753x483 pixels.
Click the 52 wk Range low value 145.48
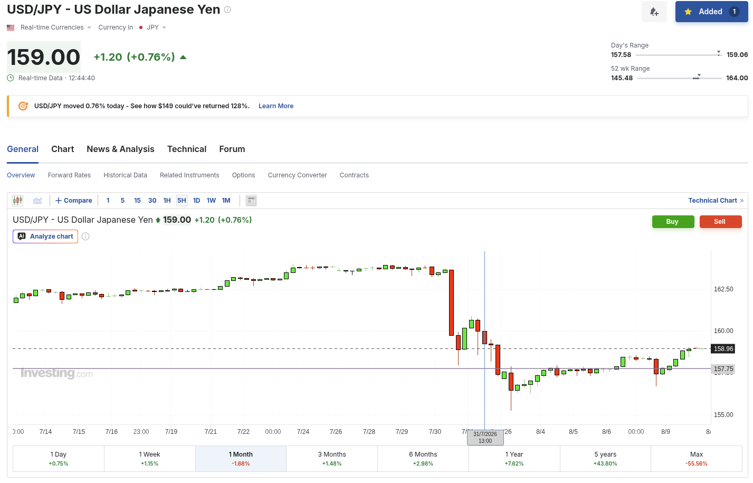tap(622, 78)
